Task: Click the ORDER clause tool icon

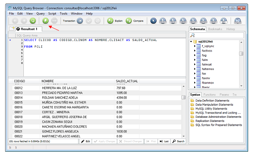Action: [x=213, y=21]
